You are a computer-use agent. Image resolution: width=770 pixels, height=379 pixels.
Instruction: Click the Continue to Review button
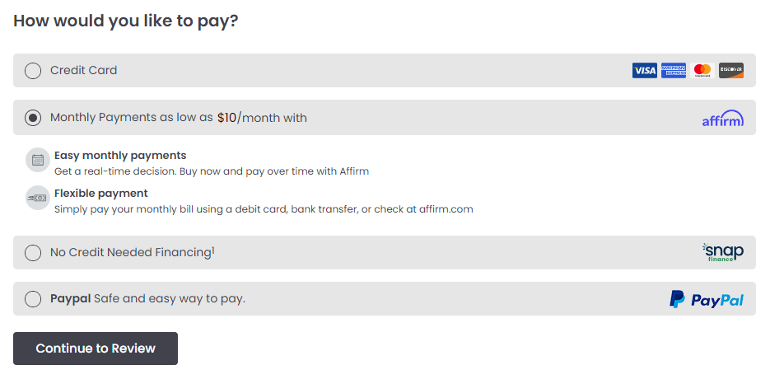click(x=96, y=349)
